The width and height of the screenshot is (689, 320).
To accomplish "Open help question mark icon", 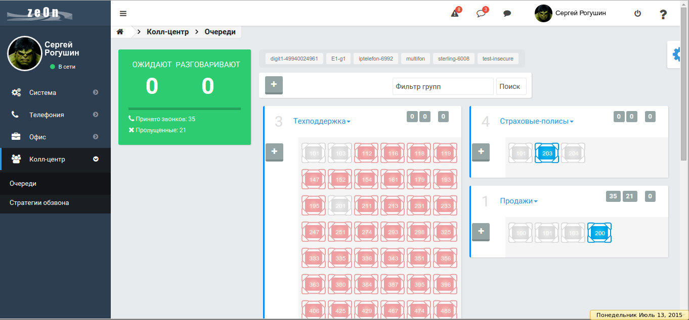I will pyautogui.click(x=663, y=14).
